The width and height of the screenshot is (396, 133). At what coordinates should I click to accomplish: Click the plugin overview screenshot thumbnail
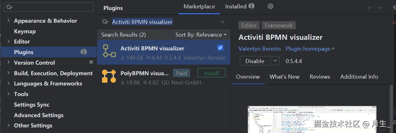(312, 119)
